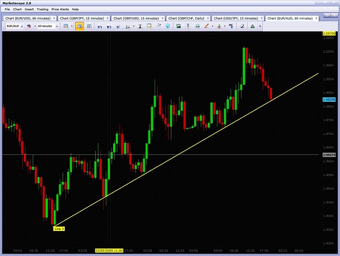Viewport: 340px width, 256px height.
Task: Select the yellow trend line on the chart
Action: (x=186, y=150)
